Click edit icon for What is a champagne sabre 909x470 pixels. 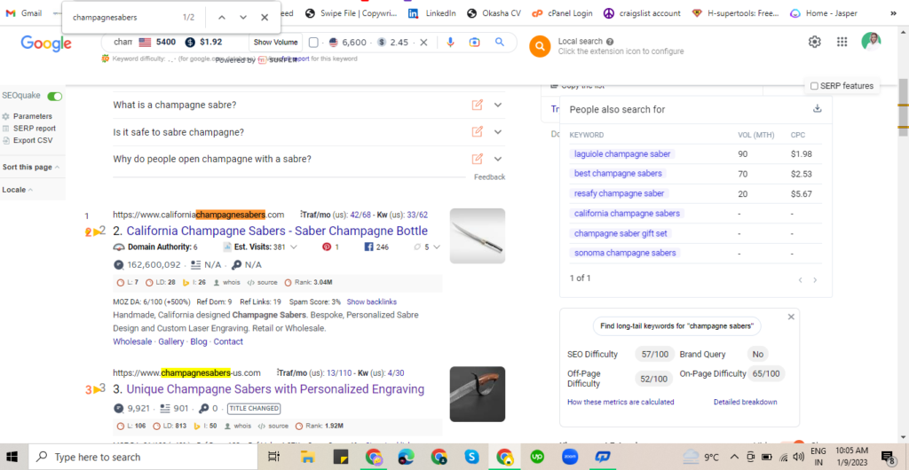[x=477, y=105]
